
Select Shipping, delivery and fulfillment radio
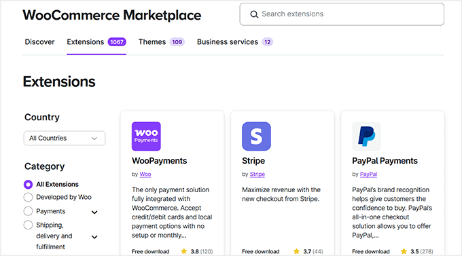(x=28, y=225)
